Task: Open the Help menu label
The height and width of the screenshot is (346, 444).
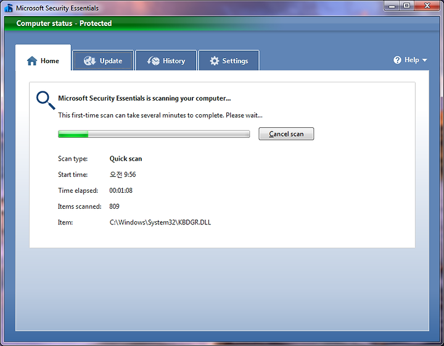Action: 412,60
